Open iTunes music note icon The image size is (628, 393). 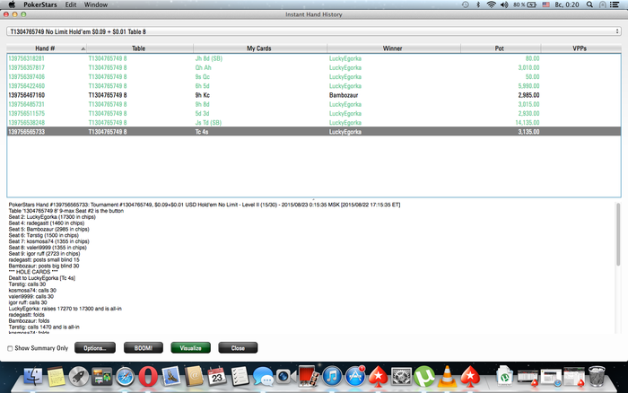pos(332,377)
